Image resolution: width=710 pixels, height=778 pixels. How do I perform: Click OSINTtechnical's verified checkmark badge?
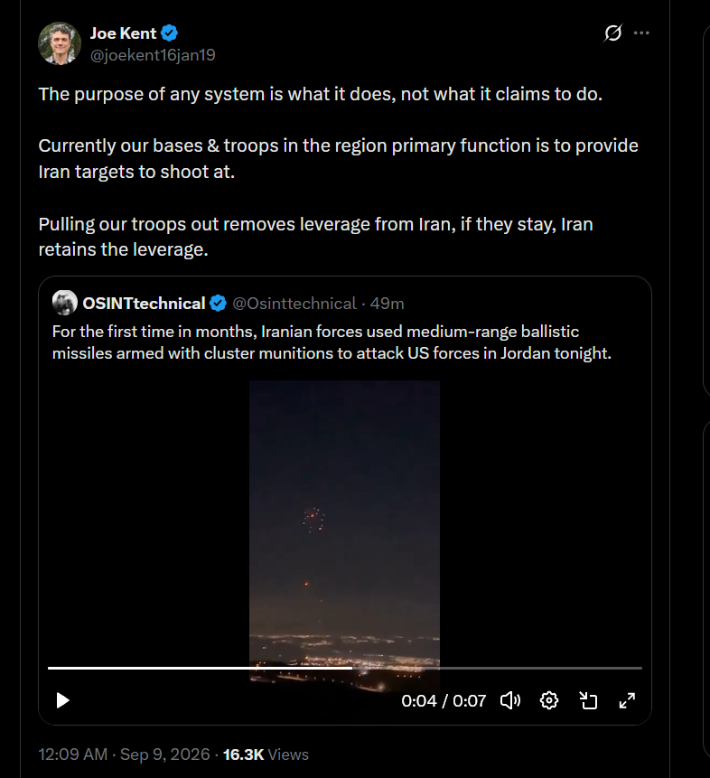tap(218, 304)
